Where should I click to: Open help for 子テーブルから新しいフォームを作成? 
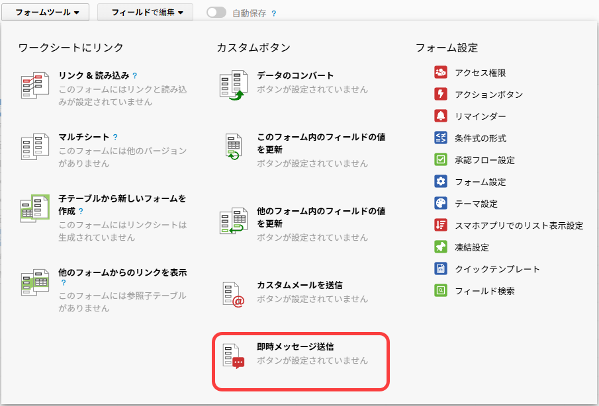click(x=81, y=211)
